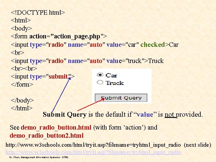This screenshot has width=216, height=162.
Task: Click the demo_radio_button.html file name
Action: [56, 127]
